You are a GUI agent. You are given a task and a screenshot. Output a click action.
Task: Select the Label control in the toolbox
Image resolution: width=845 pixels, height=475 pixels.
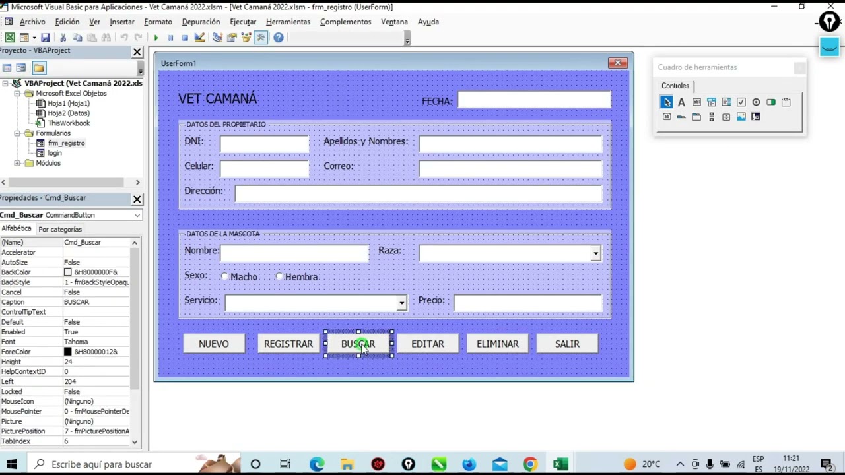(681, 102)
